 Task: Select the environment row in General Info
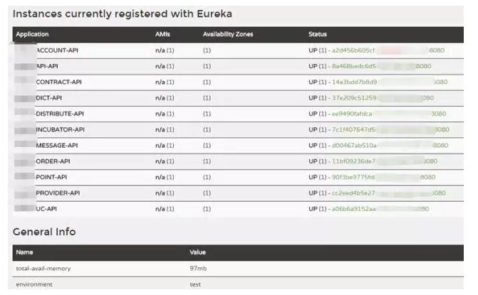click(x=238, y=284)
